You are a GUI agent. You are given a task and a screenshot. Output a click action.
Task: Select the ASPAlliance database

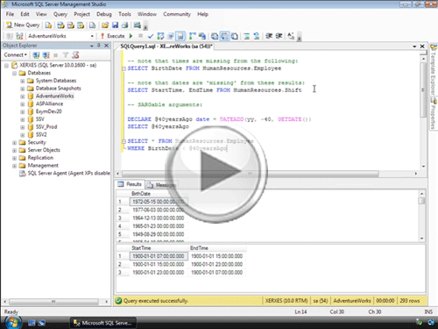[49, 104]
